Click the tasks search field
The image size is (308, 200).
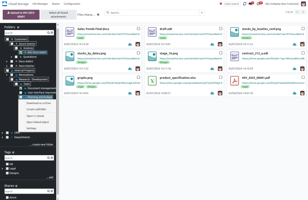pyautogui.click(x=232, y=4)
